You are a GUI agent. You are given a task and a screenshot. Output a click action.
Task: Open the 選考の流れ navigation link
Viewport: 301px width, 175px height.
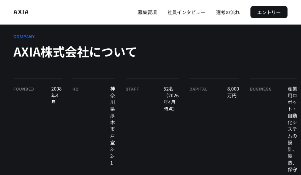228,12
